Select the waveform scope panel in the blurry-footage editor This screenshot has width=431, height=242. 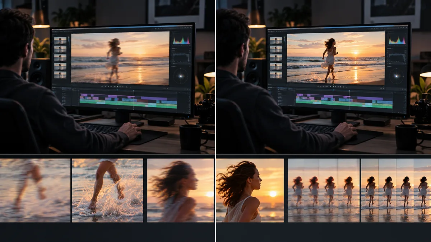[x=181, y=58]
